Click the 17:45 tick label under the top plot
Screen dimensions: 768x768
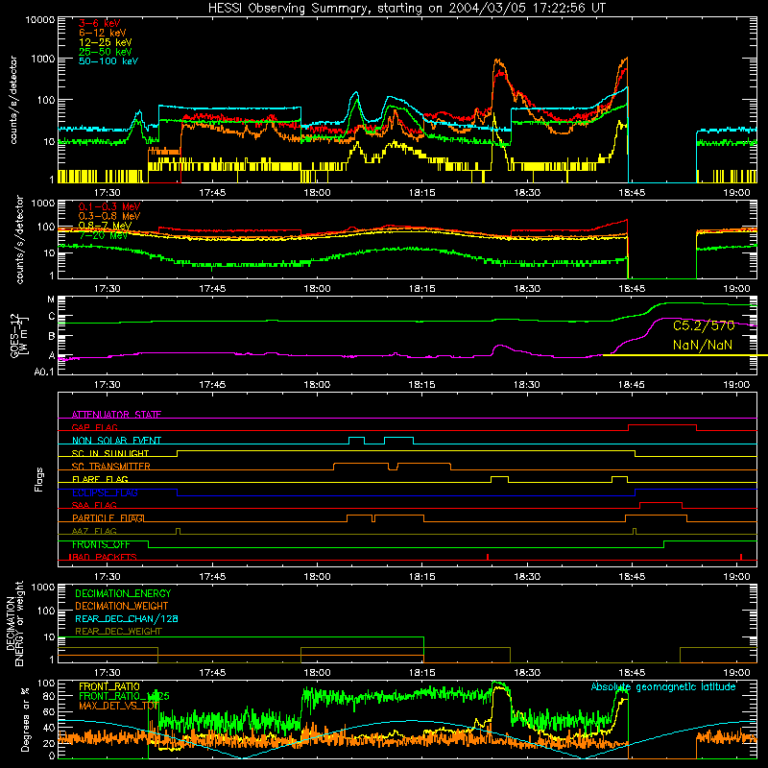click(212, 193)
